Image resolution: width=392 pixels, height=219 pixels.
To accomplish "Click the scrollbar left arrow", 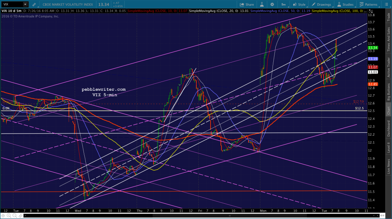I will coord(25,216).
